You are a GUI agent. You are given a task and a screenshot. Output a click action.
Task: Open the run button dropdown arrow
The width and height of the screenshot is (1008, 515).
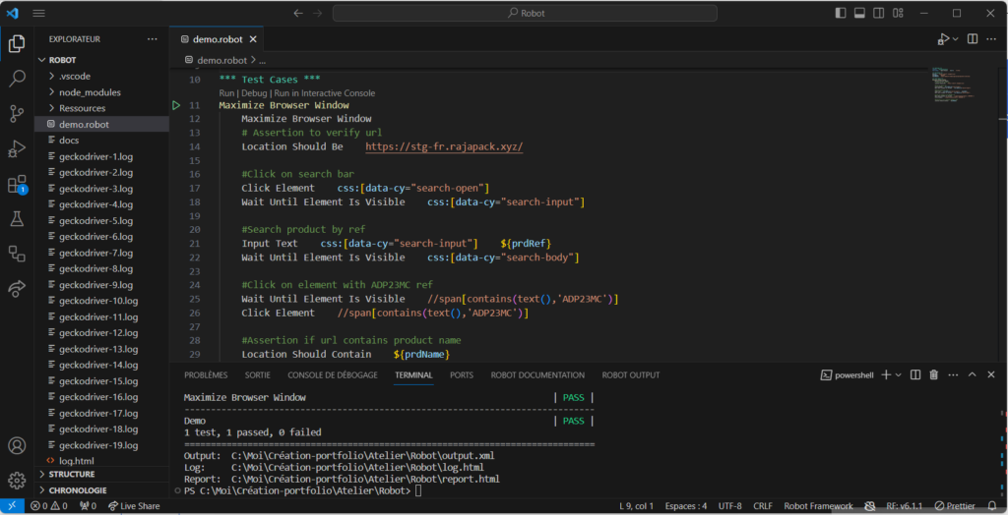point(955,39)
